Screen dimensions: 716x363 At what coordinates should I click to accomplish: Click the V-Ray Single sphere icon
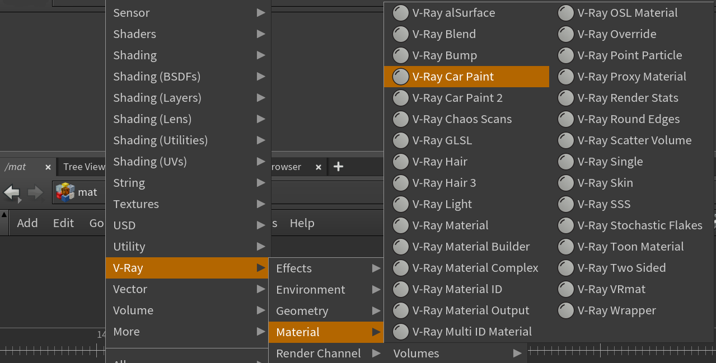tap(566, 162)
